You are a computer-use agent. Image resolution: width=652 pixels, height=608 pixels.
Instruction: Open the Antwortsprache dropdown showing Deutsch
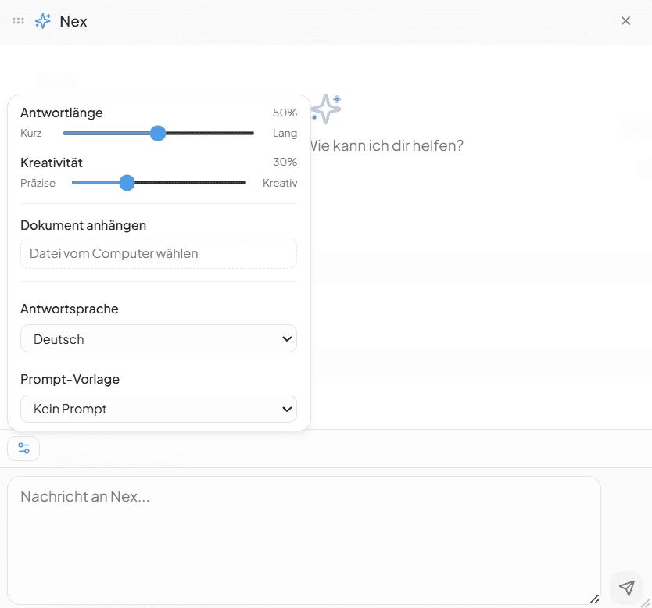(159, 339)
